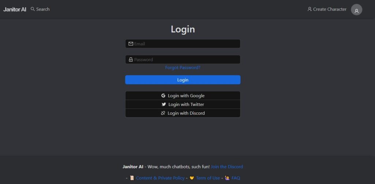375x184 pixels.
Task: Choose Login with Discord
Action: pyautogui.click(x=183, y=113)
